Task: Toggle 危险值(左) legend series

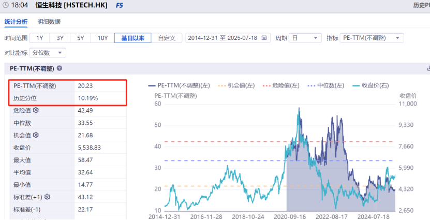Action: tap(281, 85)
